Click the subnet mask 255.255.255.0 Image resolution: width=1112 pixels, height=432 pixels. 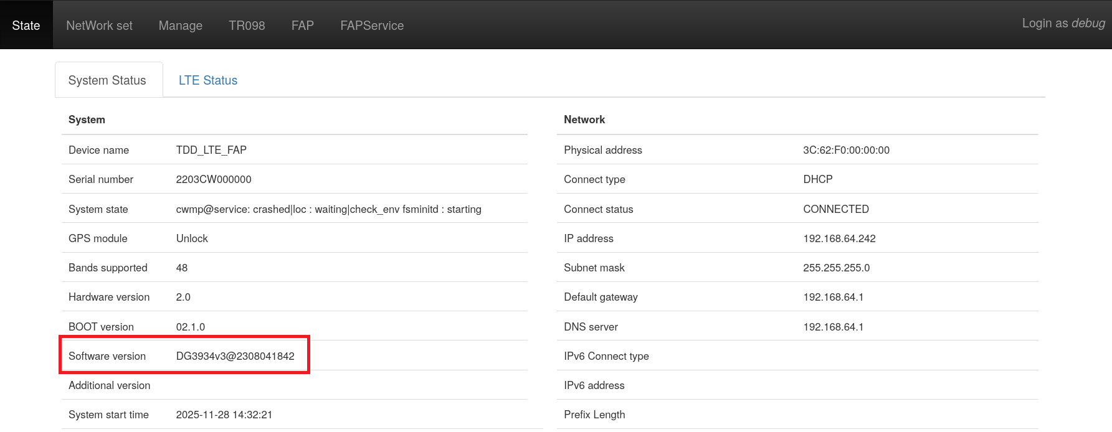pos(836,268)
